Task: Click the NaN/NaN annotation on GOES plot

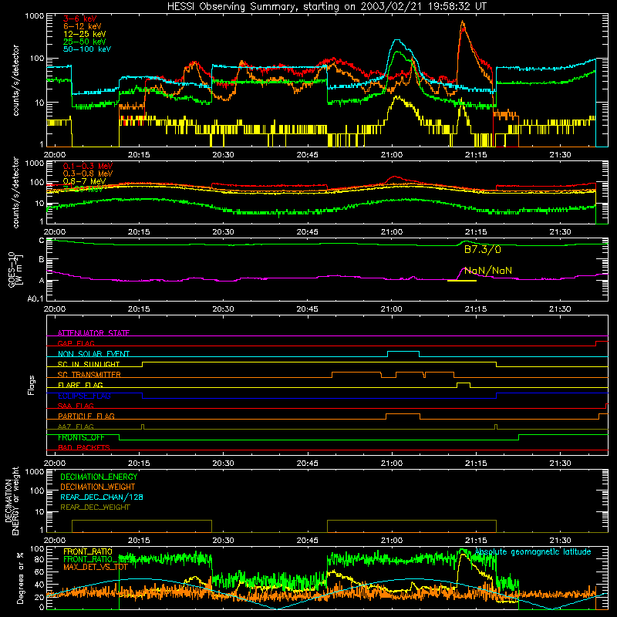Action: click(488, 271)
